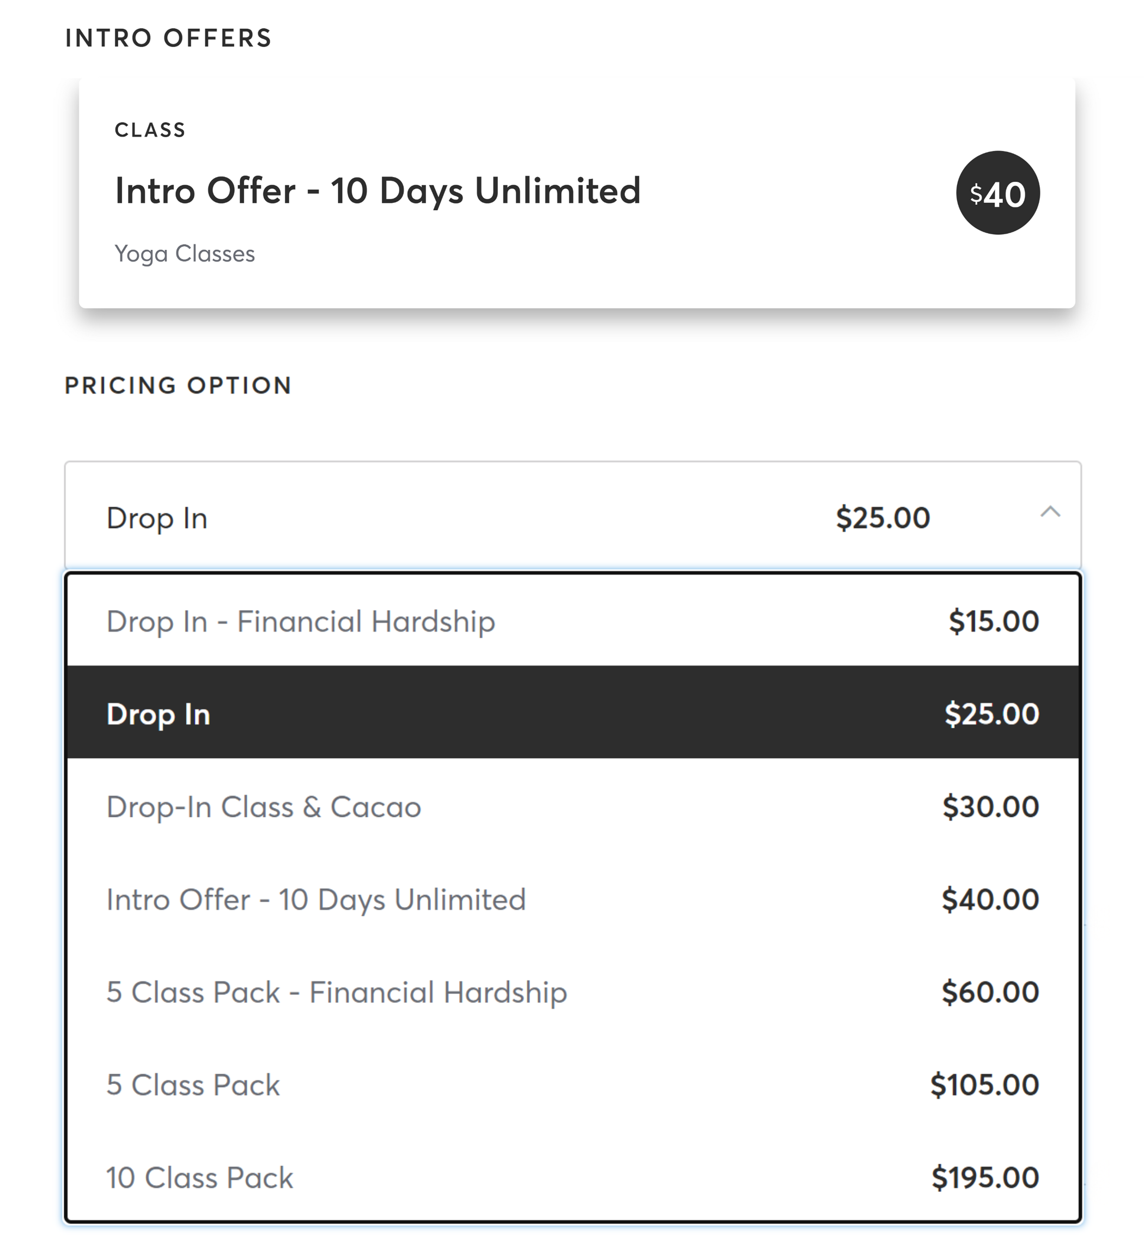Click the $40 round price badge
Screen dimensions: 1144x1240
tap(997, 193)
